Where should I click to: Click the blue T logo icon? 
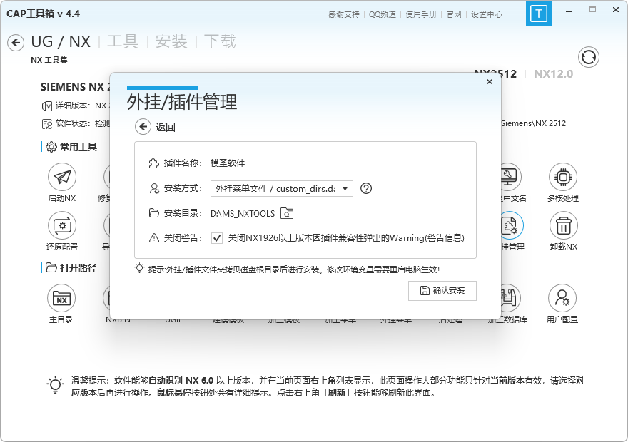tap(538, 14)
